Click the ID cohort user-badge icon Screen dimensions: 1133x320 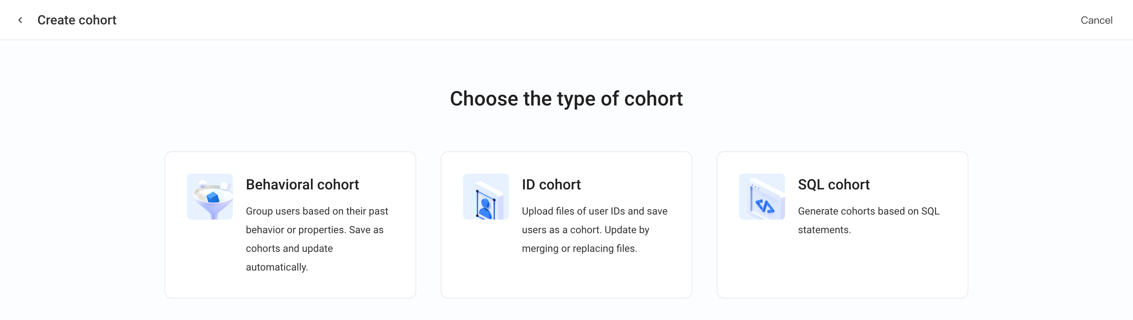(x=486, y=197)
